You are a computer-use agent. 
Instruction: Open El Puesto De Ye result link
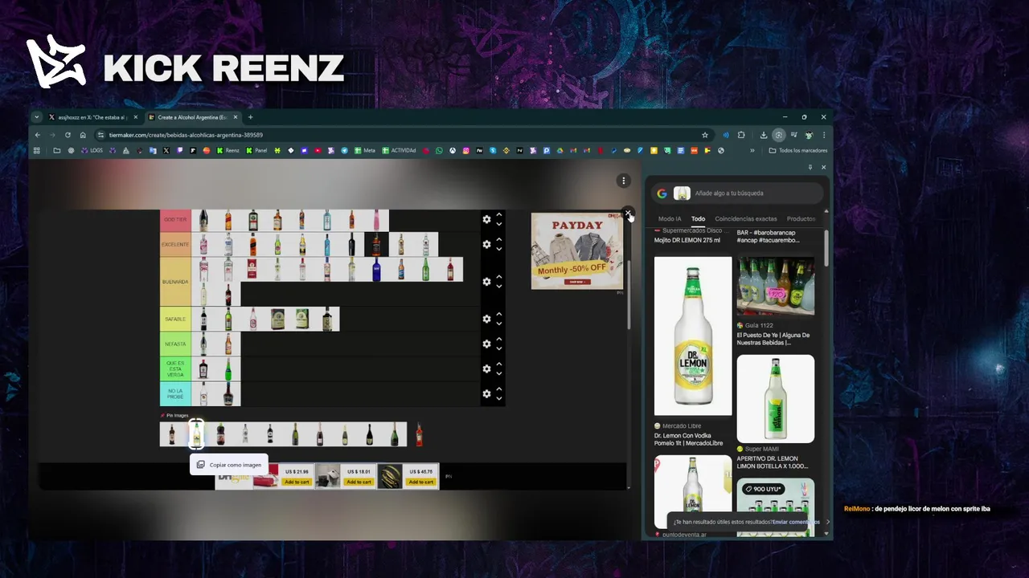[x=773, y=339]
